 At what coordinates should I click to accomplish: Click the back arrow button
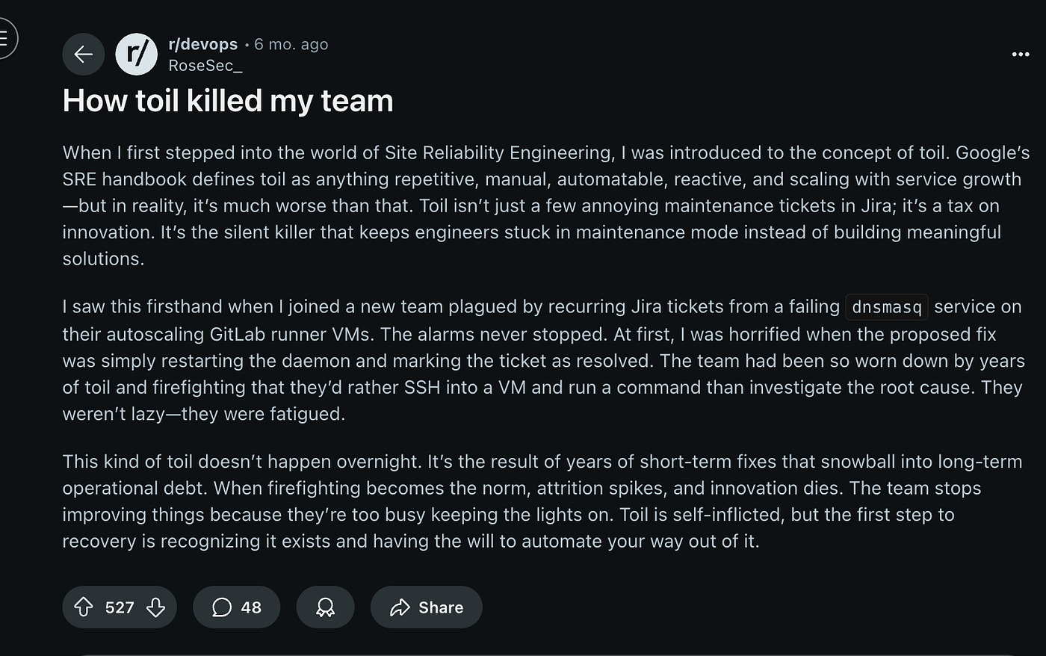point(83,54)
